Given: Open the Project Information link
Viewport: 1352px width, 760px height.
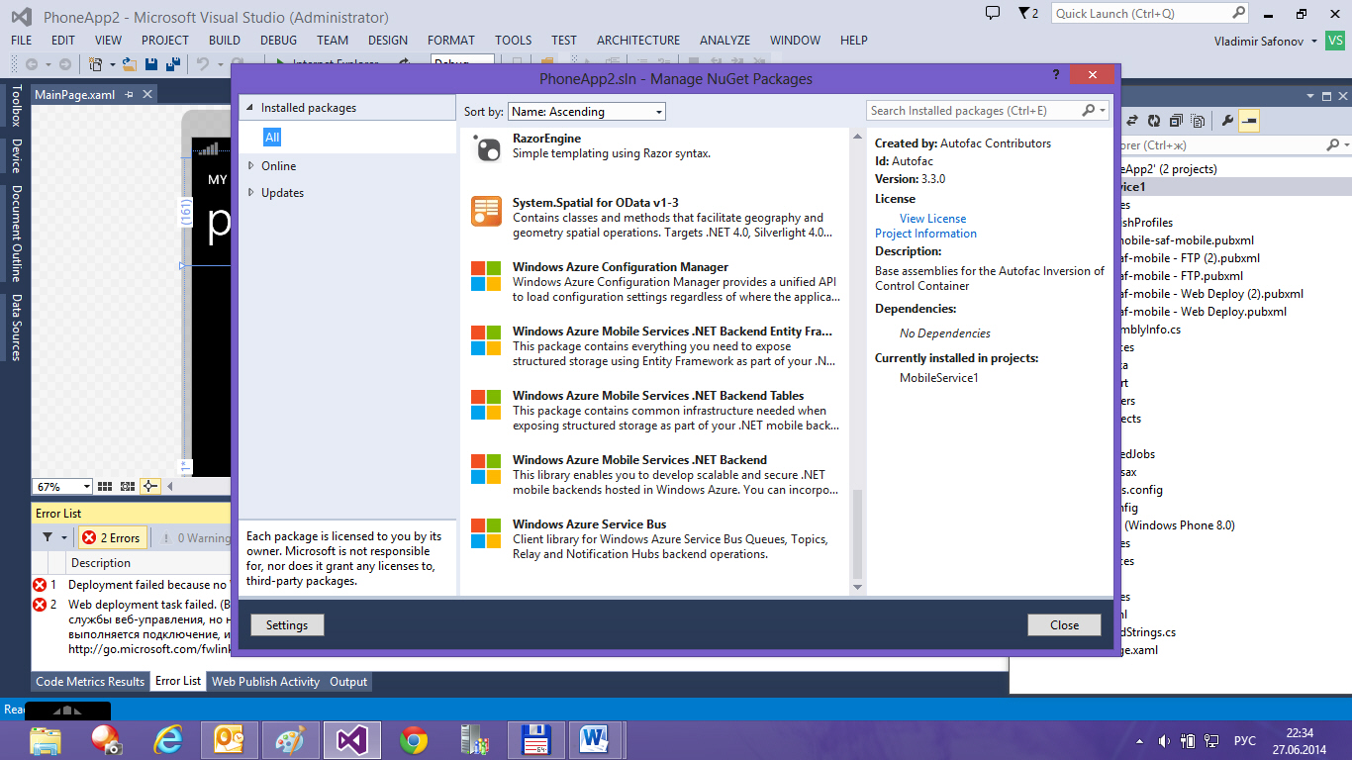Looking at the screenshot, I should pyautogui.click(x=925, y=234).
